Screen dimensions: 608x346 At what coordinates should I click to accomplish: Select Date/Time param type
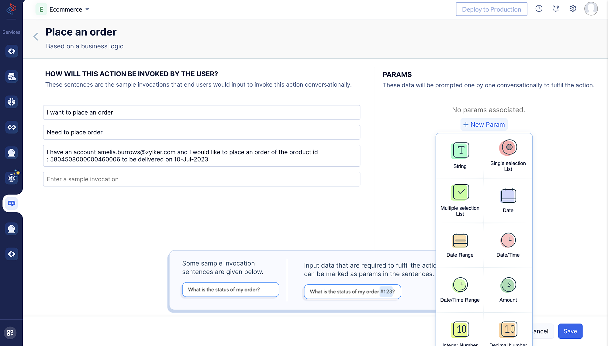[508, 245]
